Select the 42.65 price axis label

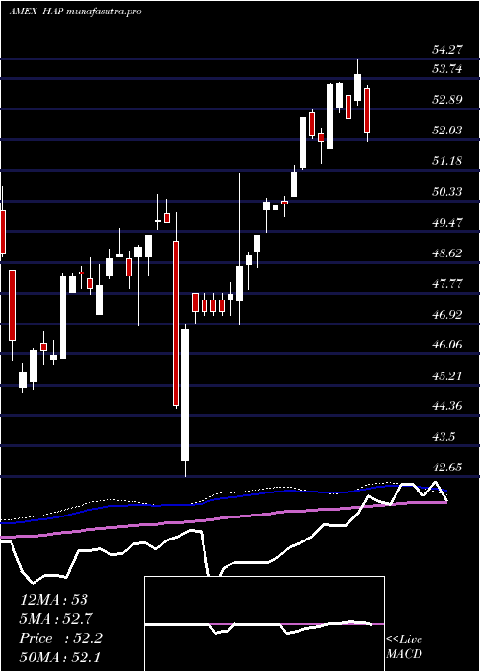coord(447,467)
